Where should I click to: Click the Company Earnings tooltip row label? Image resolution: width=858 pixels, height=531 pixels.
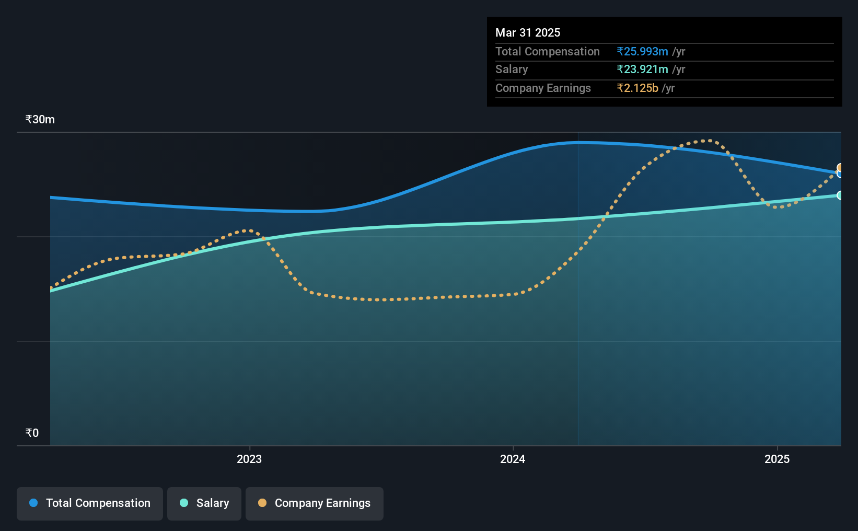[543, 88]
